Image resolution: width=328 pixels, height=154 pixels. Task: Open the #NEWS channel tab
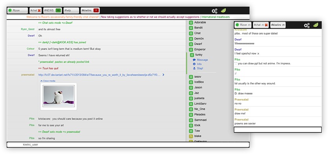pos(53,11)
